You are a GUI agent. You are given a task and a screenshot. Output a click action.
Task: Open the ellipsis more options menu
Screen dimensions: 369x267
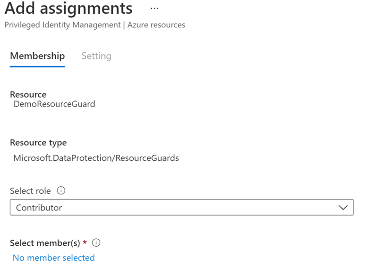(x=154, y=8)
